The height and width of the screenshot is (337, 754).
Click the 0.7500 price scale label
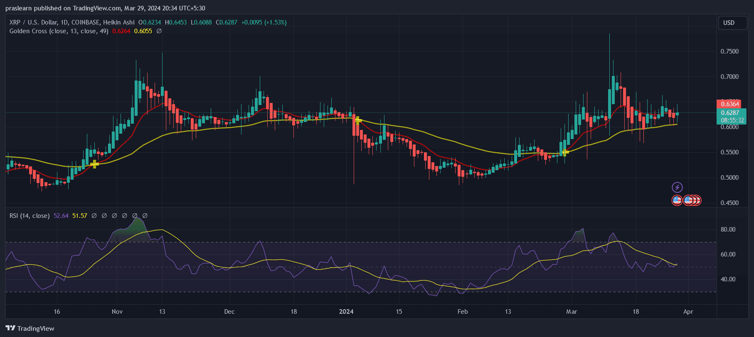[729, 51]
